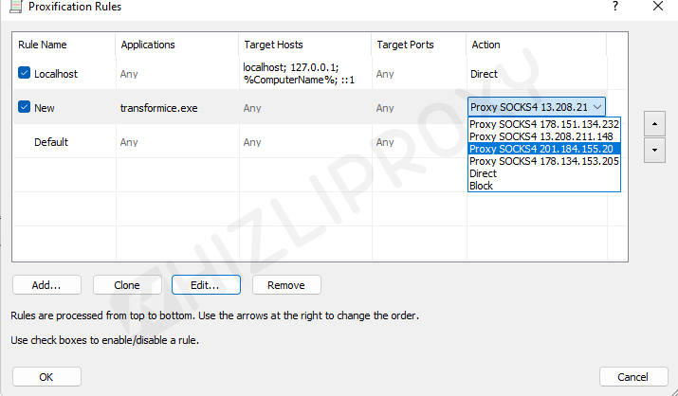Remove the selected rule
Viewport: 678px width, 396px height.
285,284
